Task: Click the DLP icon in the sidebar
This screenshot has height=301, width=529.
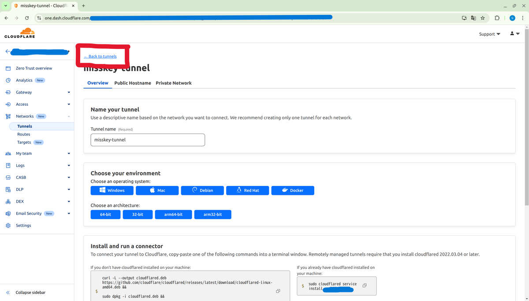Action: pyautogui.click(x=8, y=190)
